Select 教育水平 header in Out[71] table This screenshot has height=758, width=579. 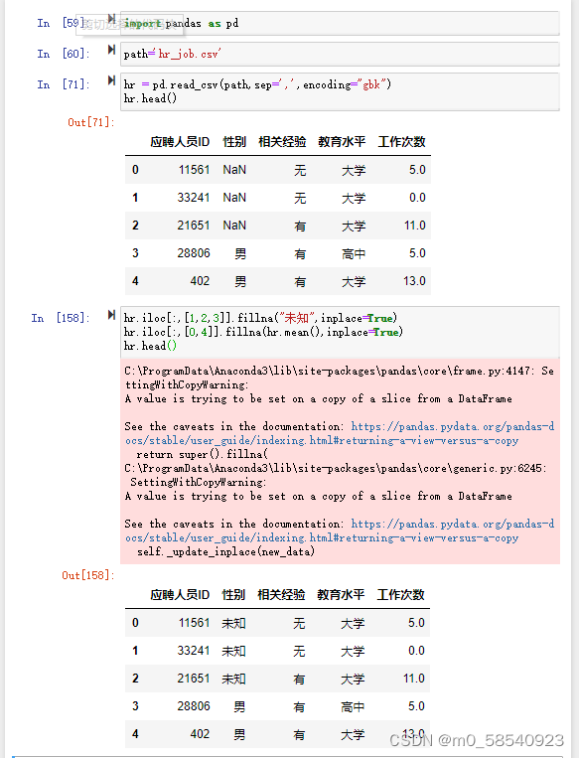342,142
